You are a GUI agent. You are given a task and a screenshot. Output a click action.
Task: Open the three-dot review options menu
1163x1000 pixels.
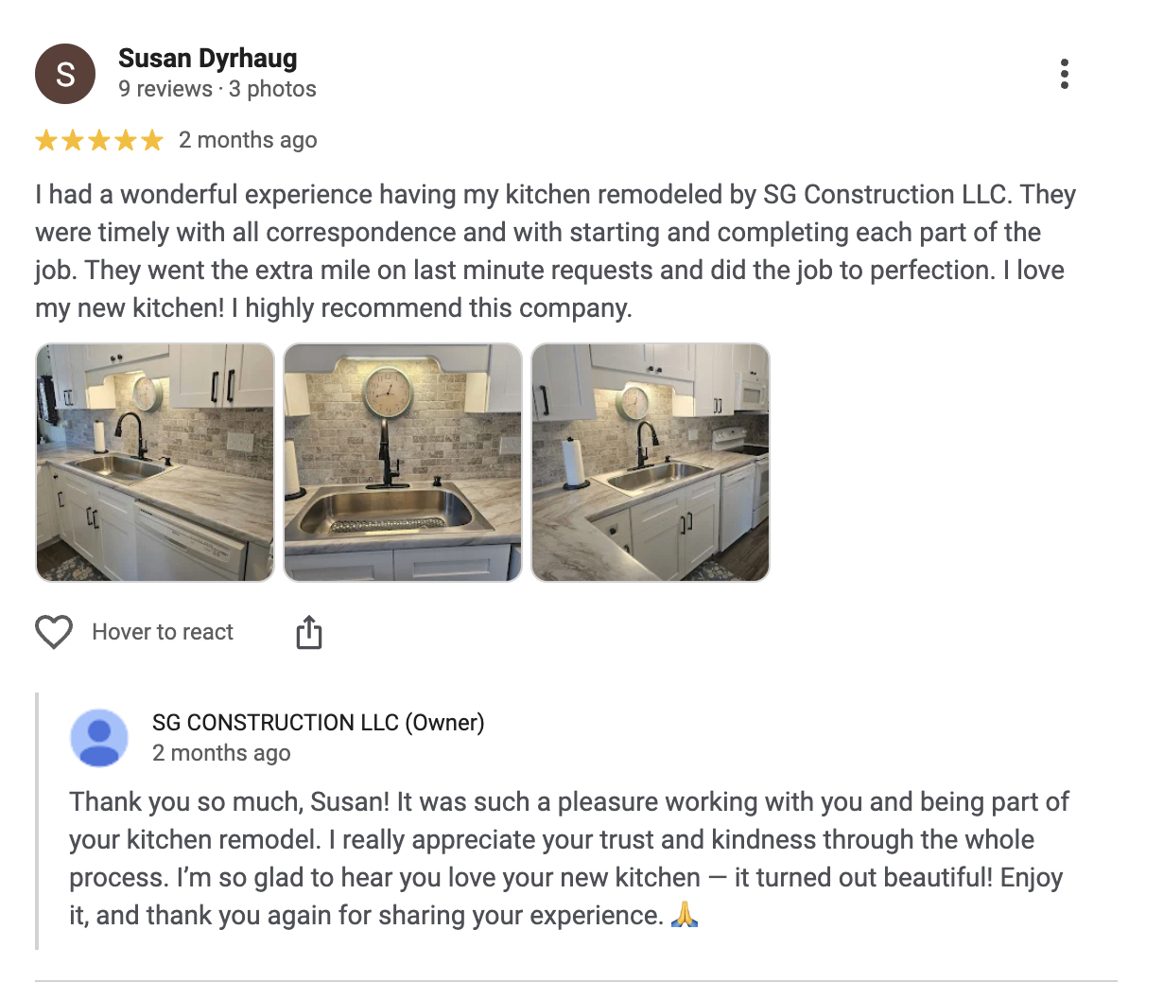[1065, 74]
